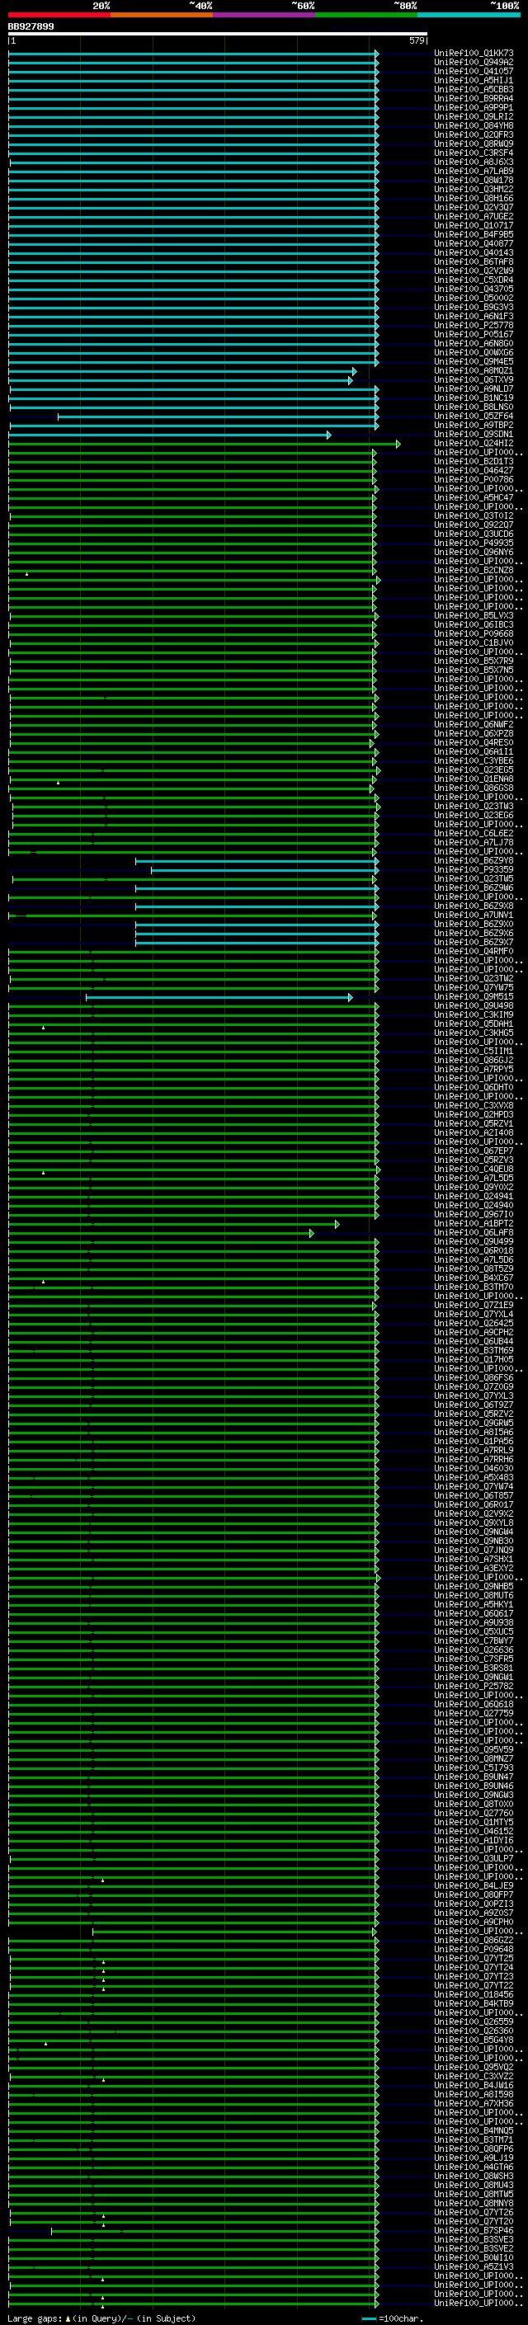Select hit label UniRef100_A7LAB9
528x2325 pixels.
point(474,172)
